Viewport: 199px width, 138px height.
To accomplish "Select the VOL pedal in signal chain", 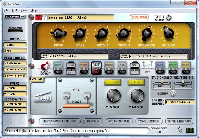I will coord(135,68).
